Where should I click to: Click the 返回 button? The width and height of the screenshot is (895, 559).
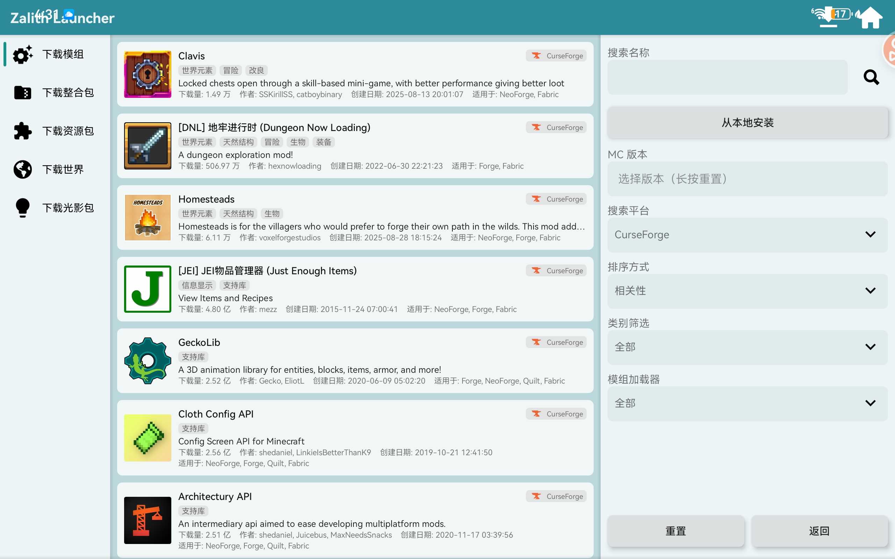pos(819,531)
